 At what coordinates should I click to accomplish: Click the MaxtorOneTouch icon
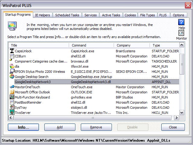12,87
